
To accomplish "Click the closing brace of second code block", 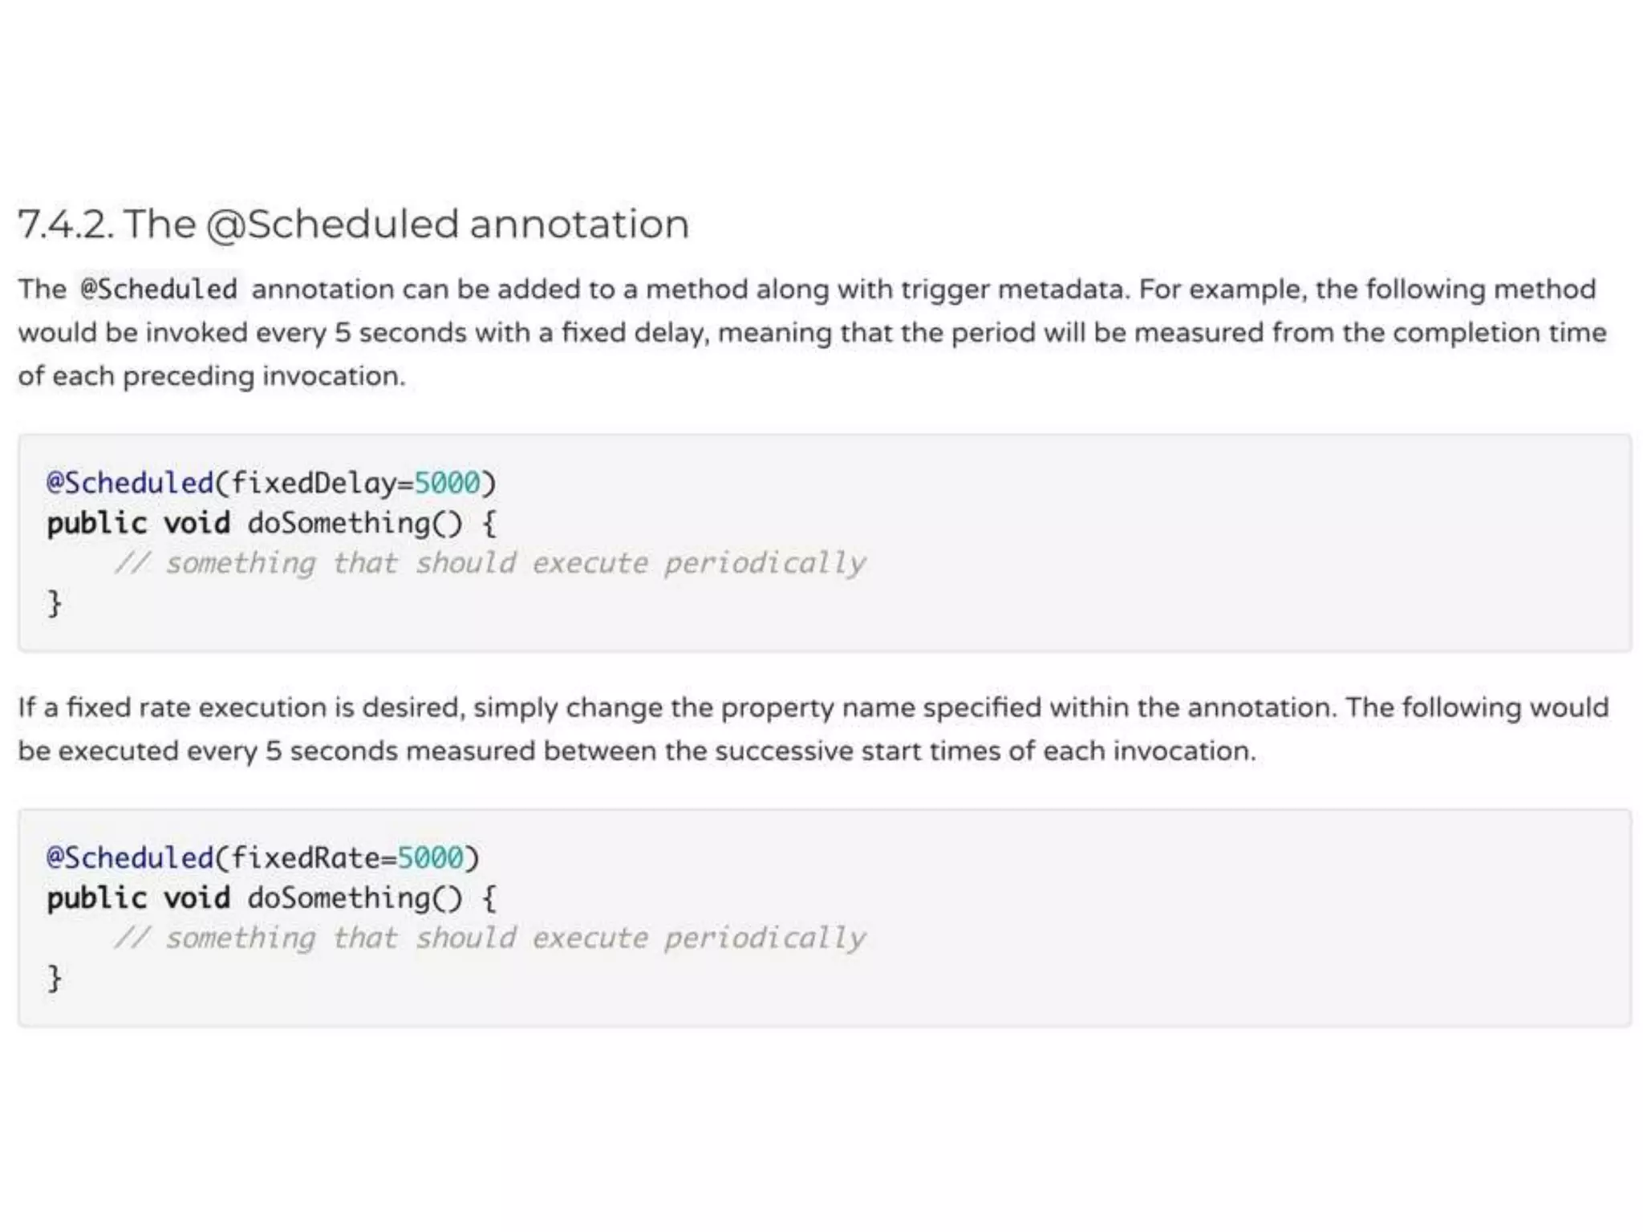I will click(x=54, y=978).
